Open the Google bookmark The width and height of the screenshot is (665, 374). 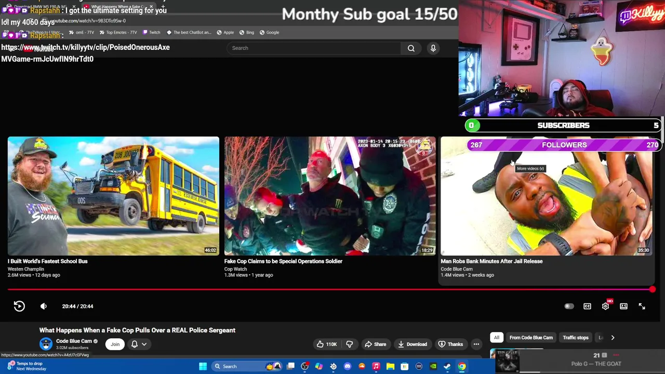(269, 32)
